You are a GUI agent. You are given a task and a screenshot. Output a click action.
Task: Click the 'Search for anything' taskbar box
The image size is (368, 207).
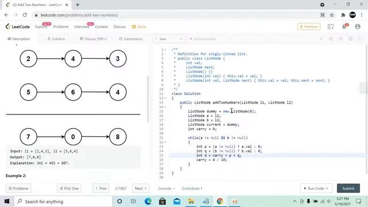63,201
